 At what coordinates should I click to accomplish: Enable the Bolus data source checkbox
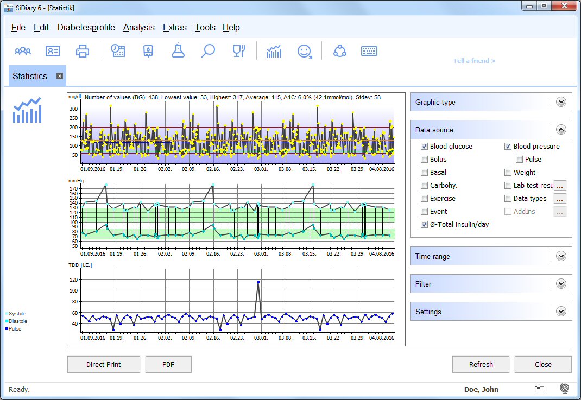pos(424,160)
